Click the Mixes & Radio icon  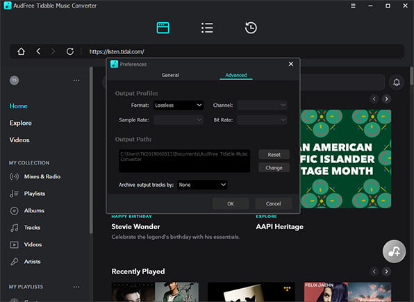[15, 176]
